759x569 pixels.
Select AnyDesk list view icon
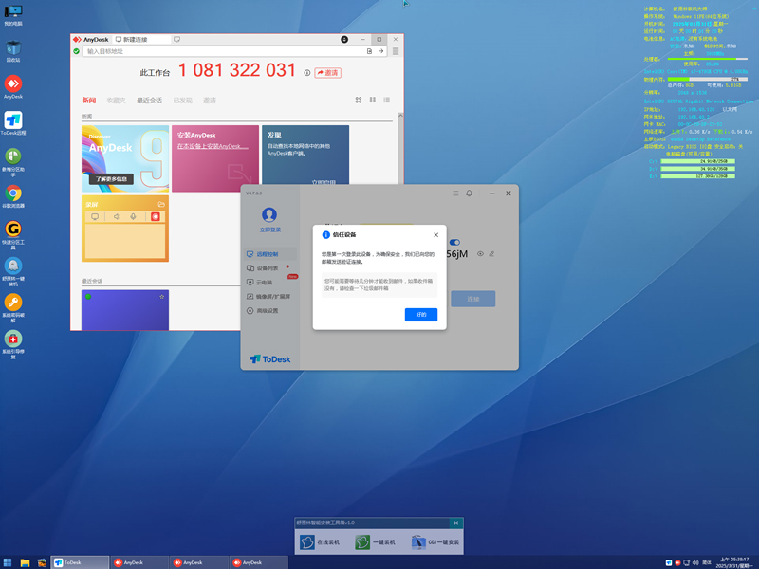(387, 100)
